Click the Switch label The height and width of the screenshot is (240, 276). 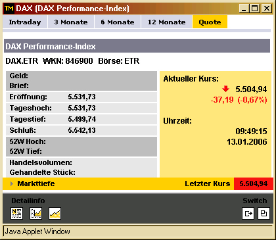[x=255, y=201]
